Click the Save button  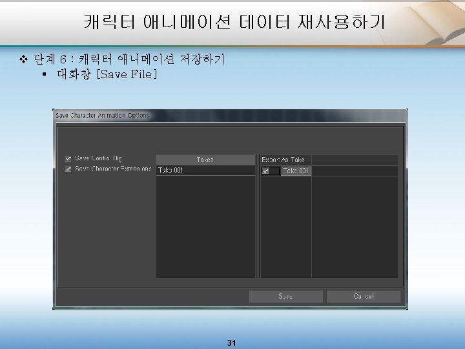285,296
